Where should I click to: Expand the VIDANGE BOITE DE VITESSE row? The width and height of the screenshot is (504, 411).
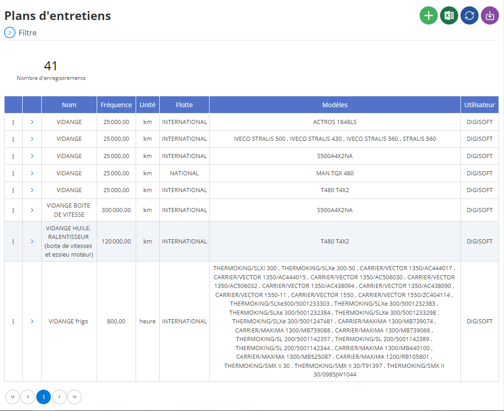coord(32,210)
